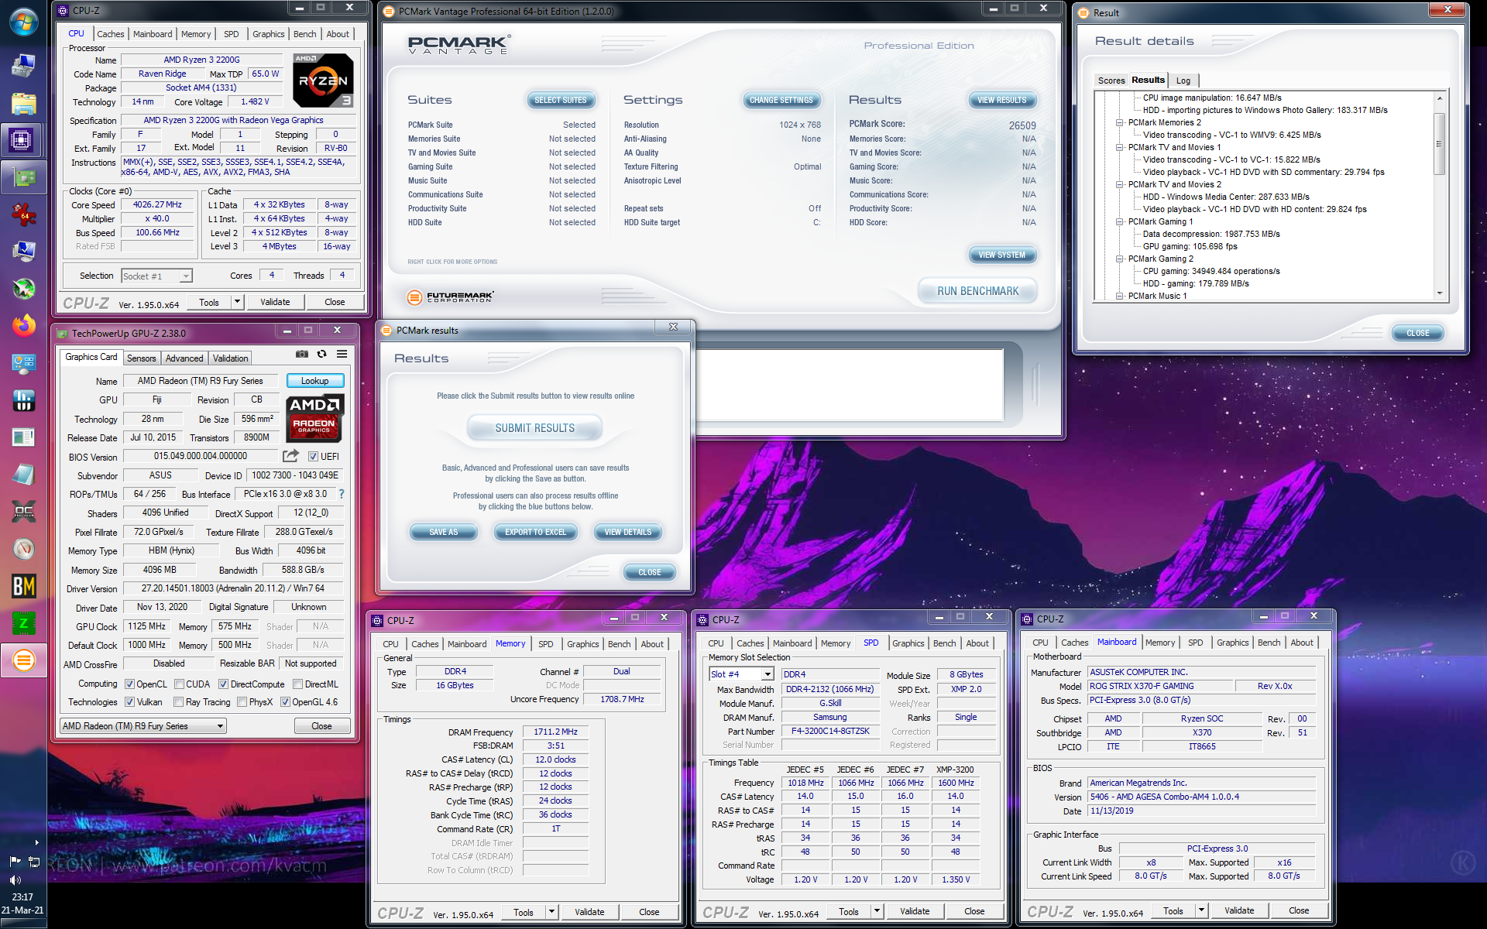Toggle the DirectCompute checkbox
This screenshot has width=1487, height=929.
[x=223, y=684]
